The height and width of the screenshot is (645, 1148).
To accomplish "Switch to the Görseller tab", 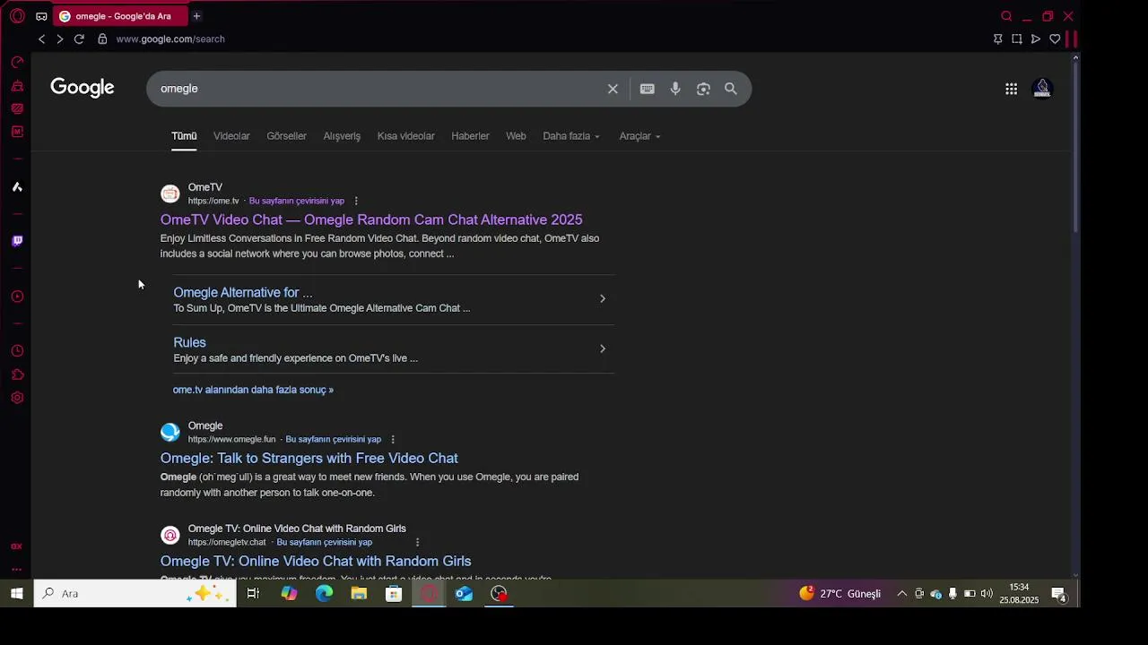I will [x=286, y=136].
